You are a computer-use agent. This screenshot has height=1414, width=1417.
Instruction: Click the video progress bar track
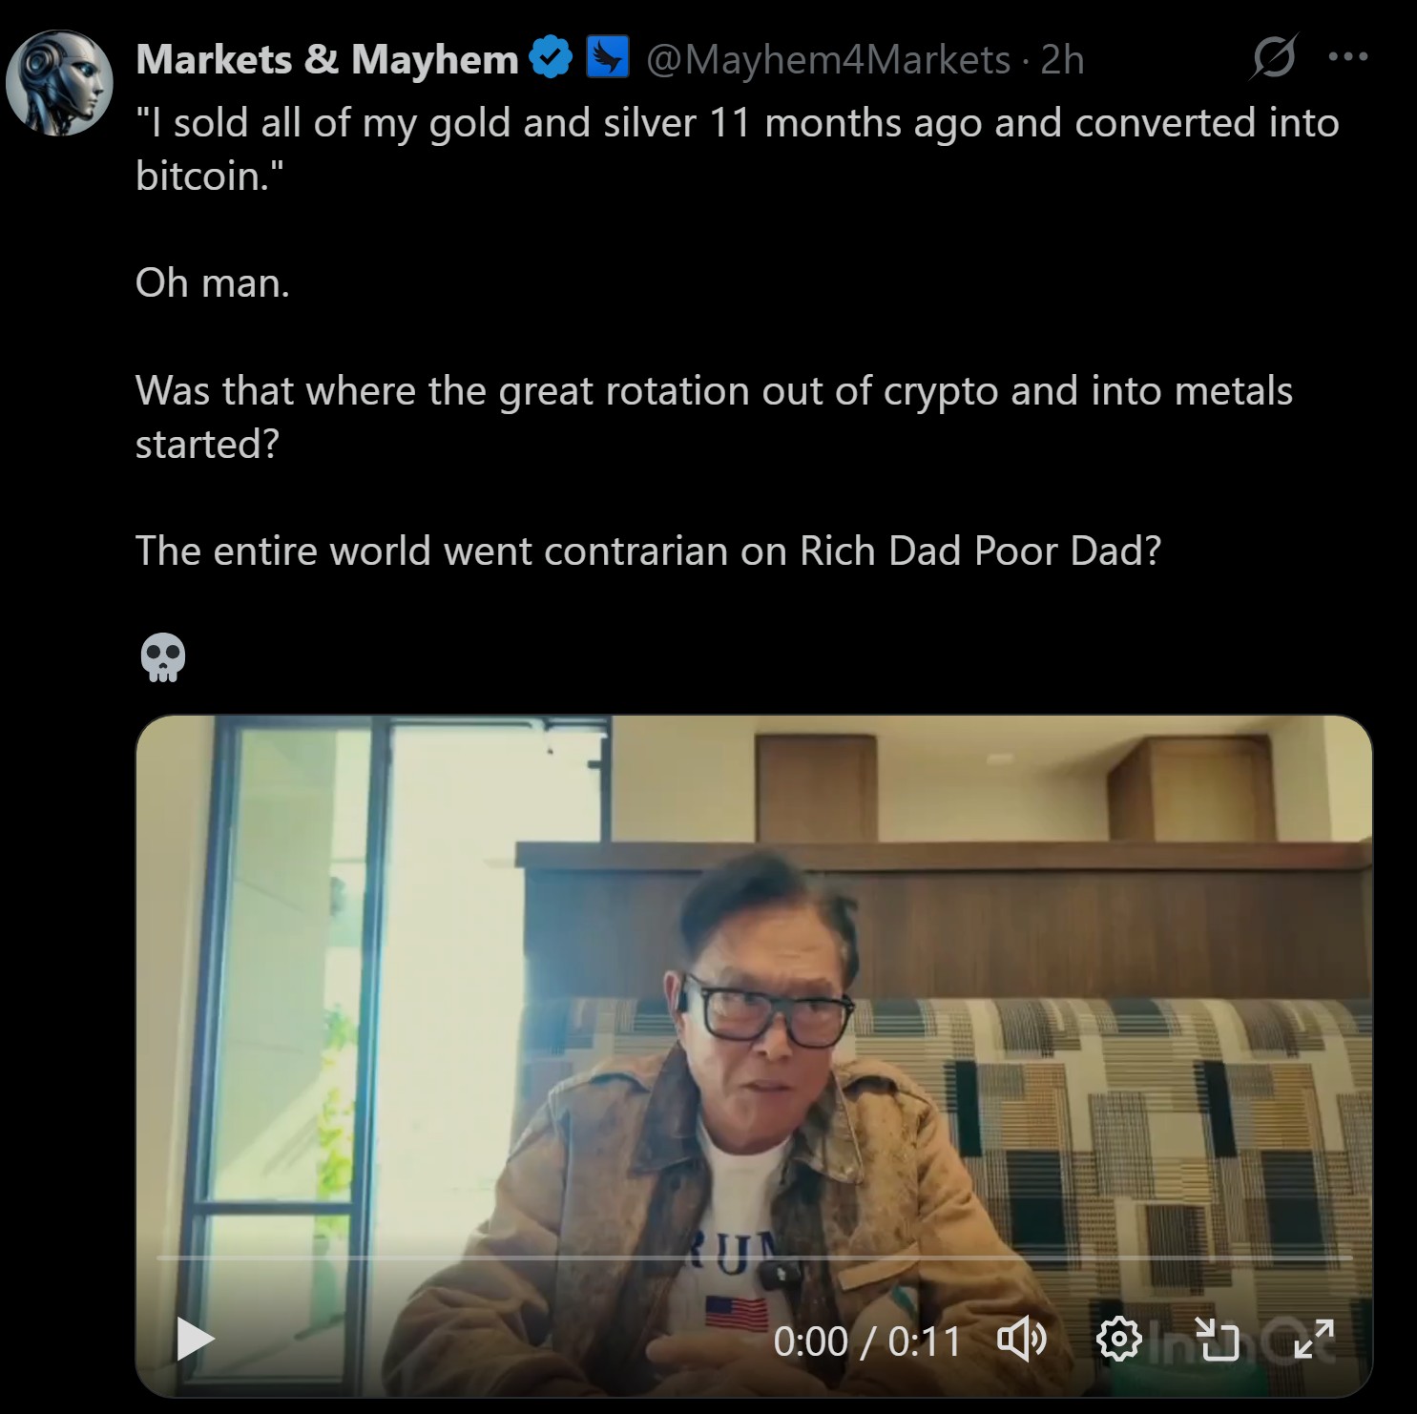click(x=754, y=1258)
